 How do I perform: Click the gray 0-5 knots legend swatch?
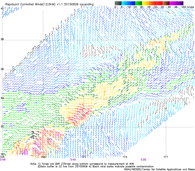pyautogui.click(x=118, y=3)
